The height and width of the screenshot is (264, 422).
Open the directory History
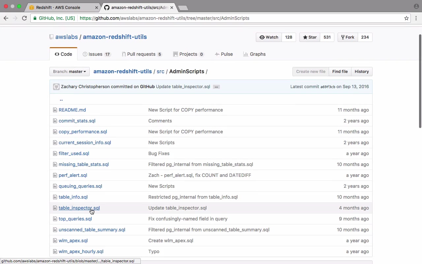pyautogui.click(x=362, y=72)
